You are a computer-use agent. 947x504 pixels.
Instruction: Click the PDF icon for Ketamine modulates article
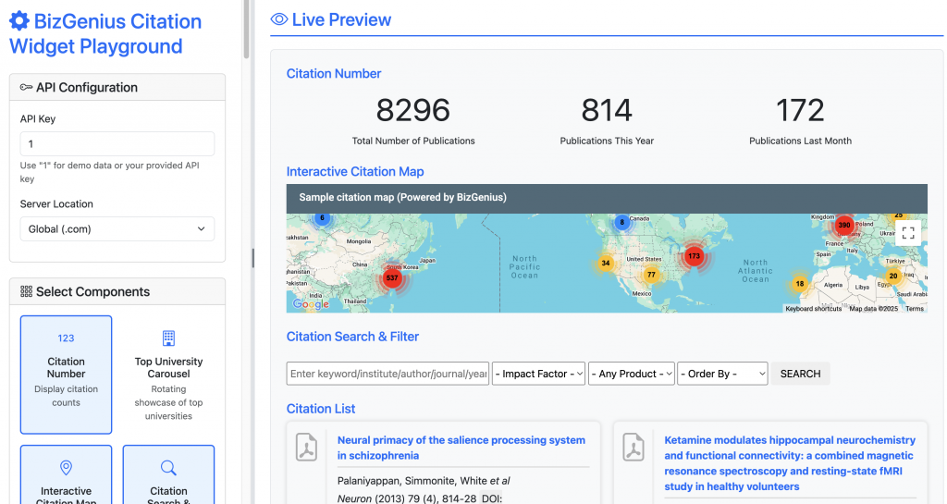click(x=633, y=448)
